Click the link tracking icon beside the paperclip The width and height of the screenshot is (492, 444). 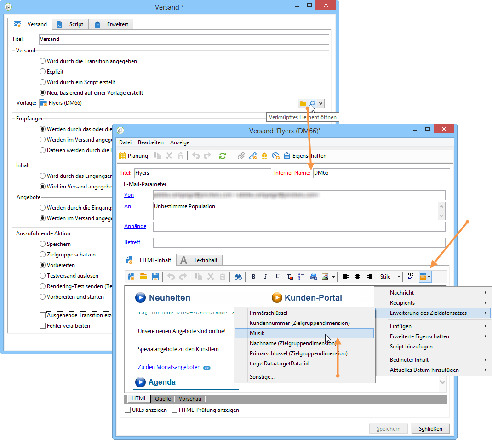pos(253,156)
